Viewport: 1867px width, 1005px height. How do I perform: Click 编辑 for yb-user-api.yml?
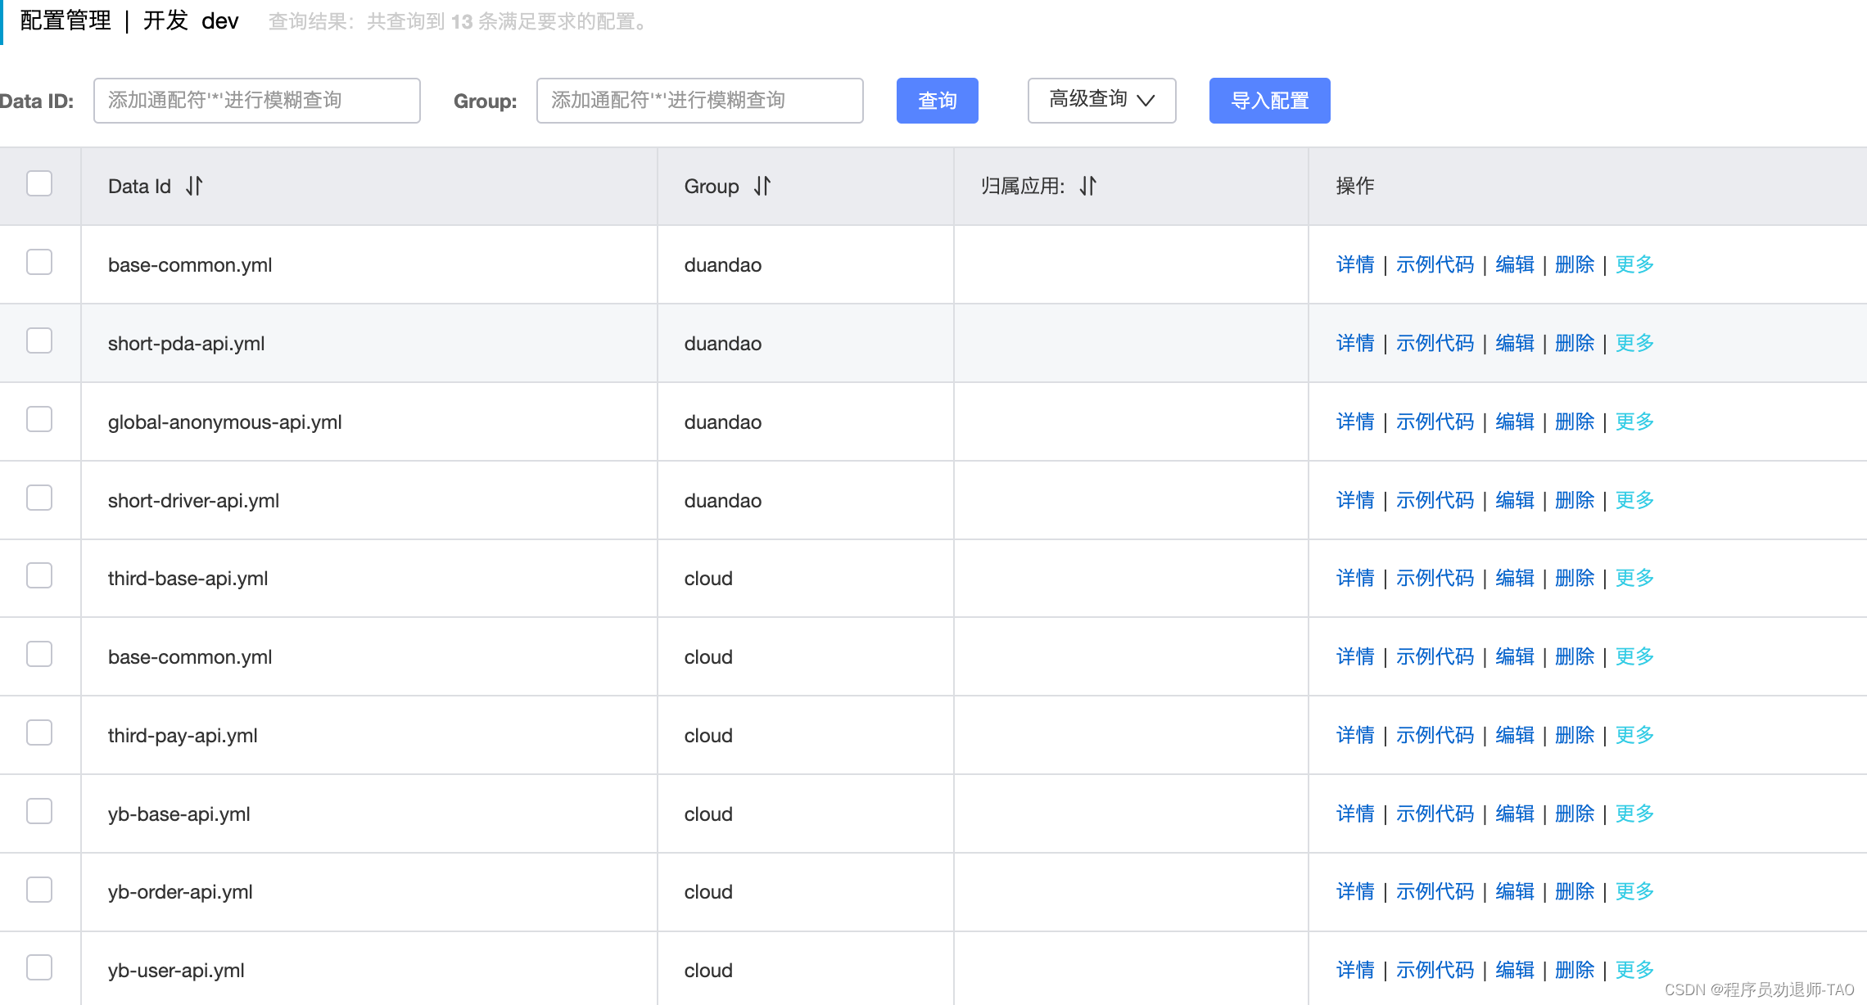(x=1515, y=970)
